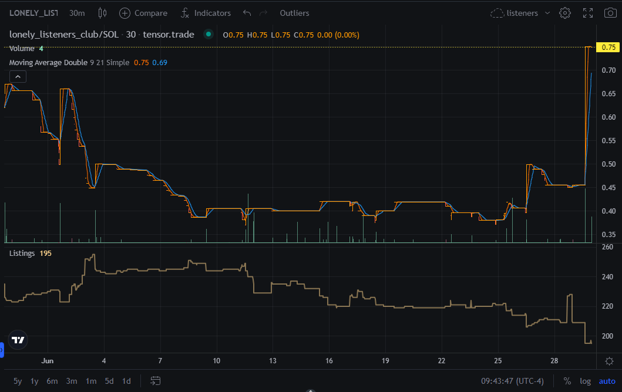Open timezone menu 09:43:47 (UTC-4)
Viewport: 622px width, 392px height.
coord(512,381)
